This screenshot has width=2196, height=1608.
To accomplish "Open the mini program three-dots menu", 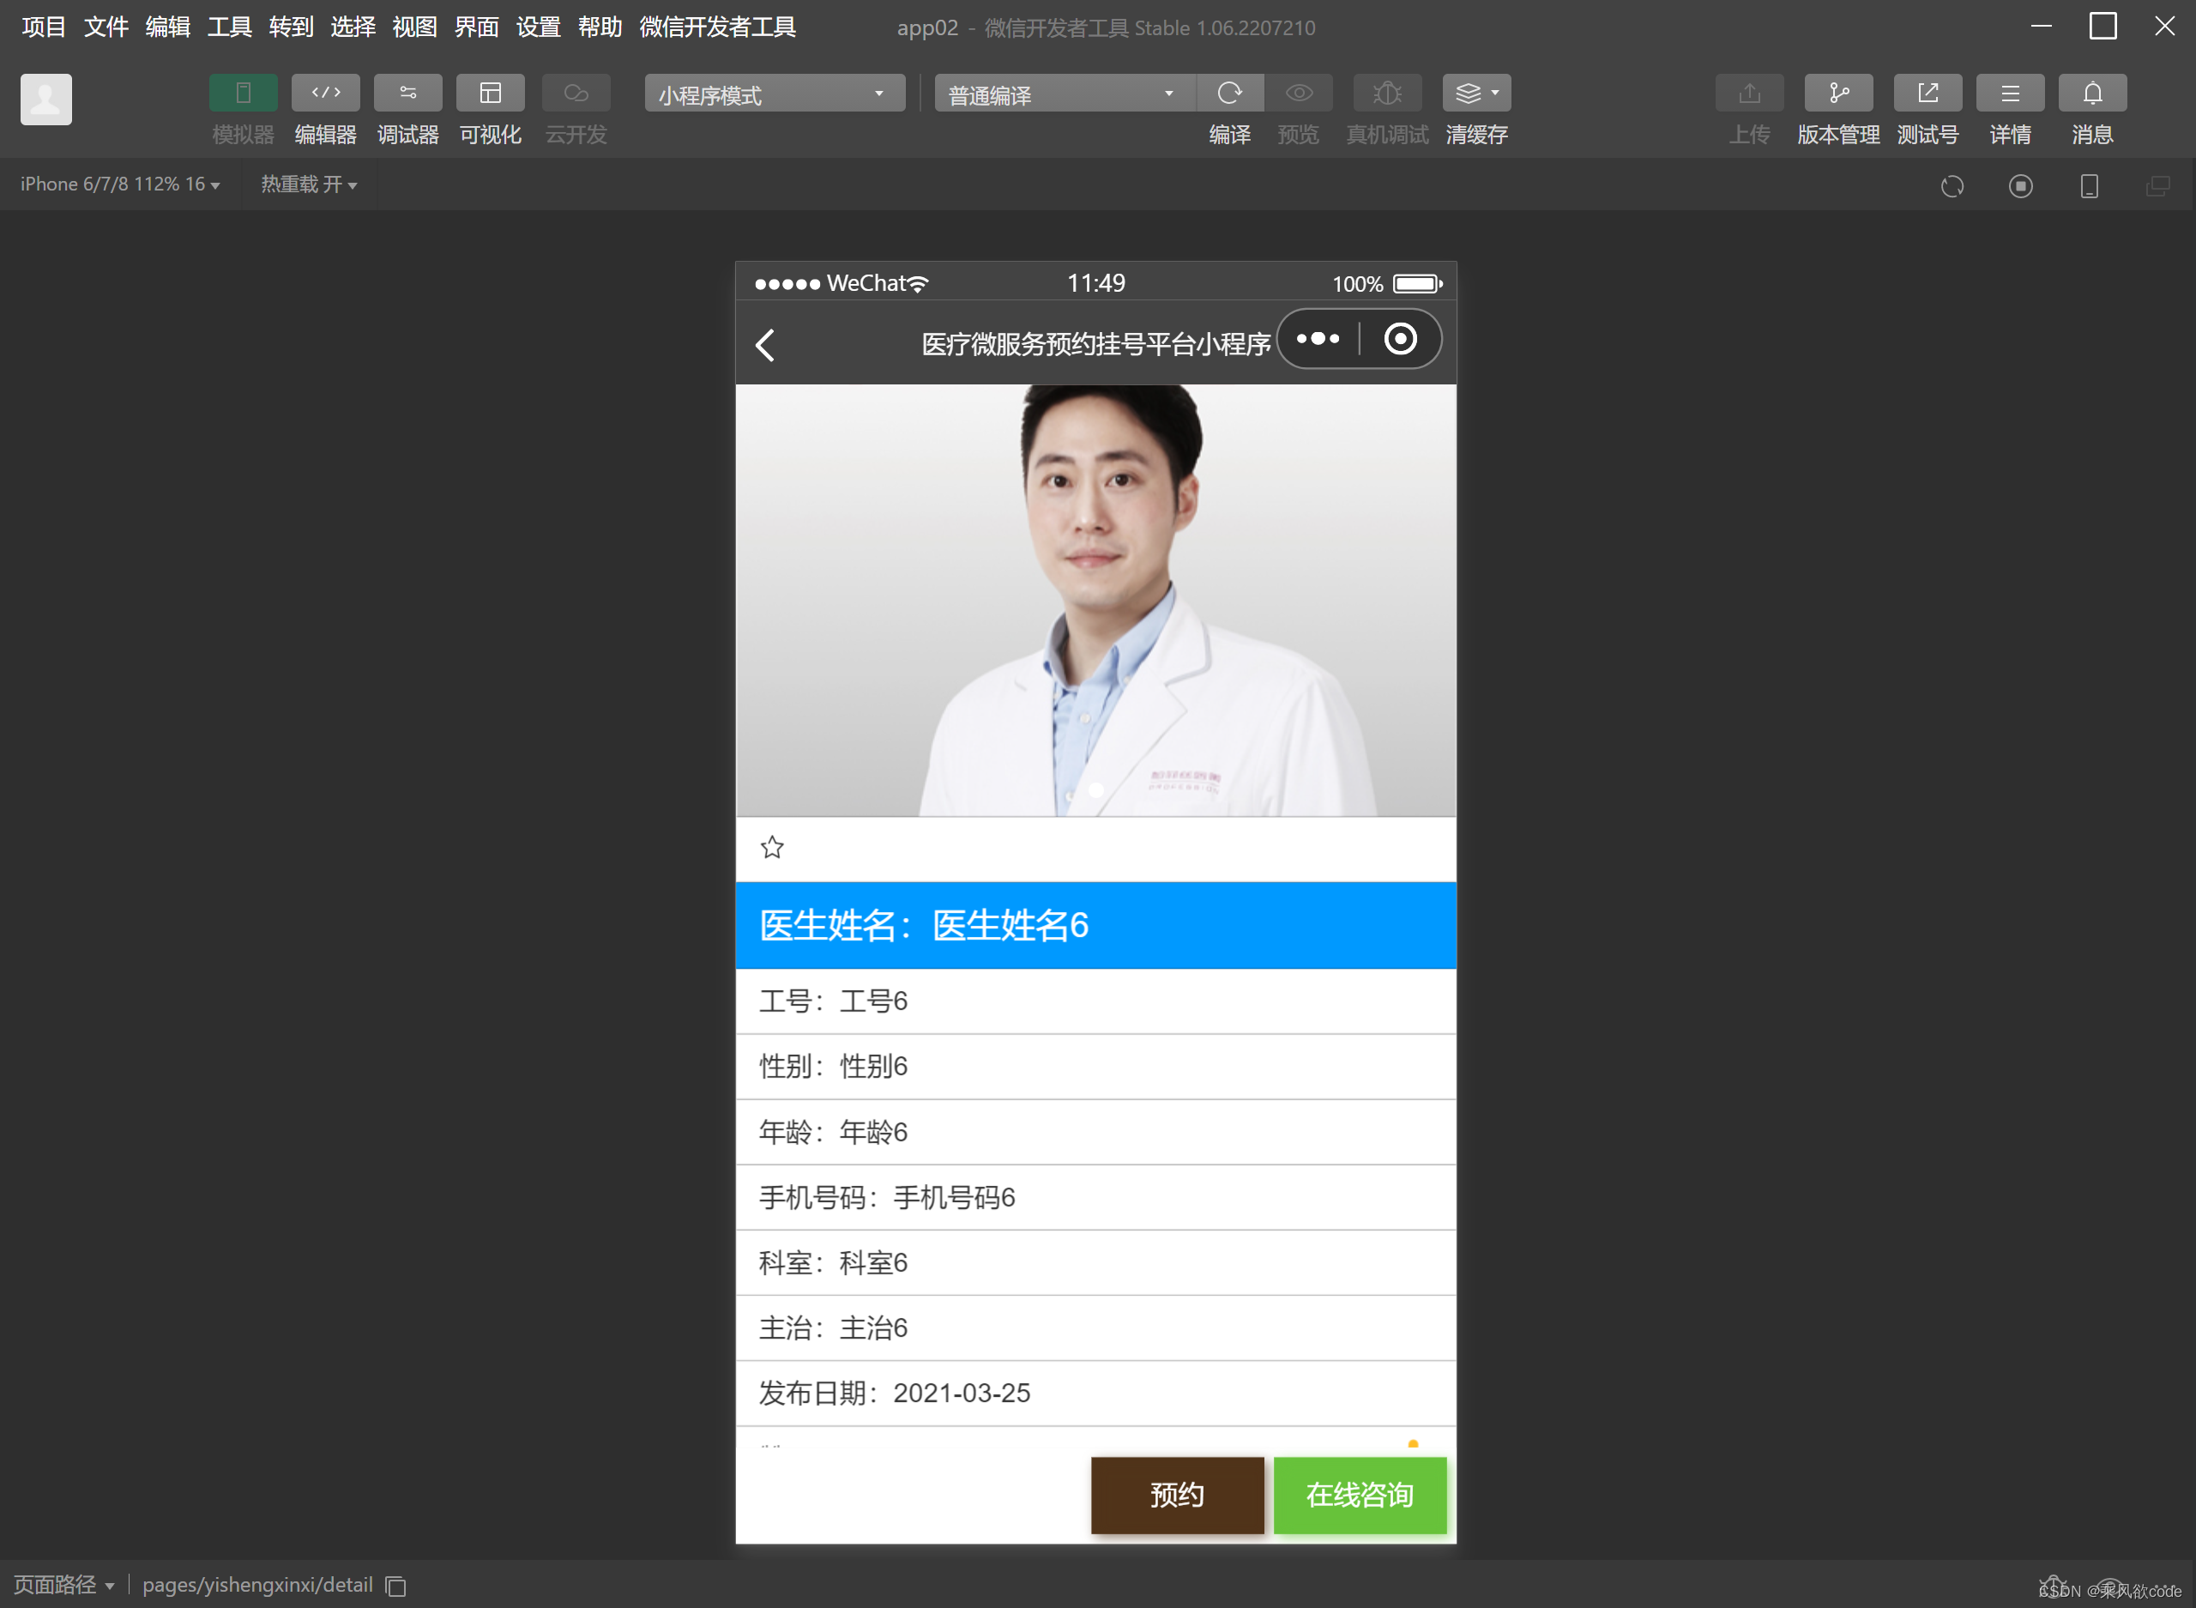I will [x=1318, y=339].
